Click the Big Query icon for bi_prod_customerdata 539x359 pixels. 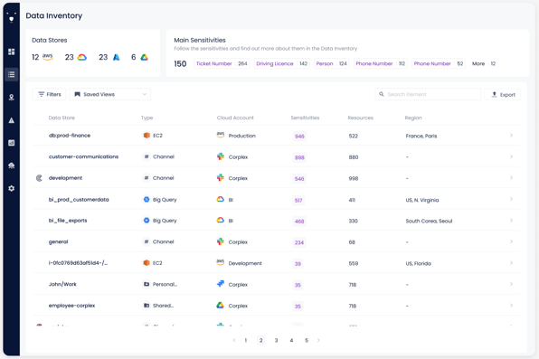click(x=147, y=200)
